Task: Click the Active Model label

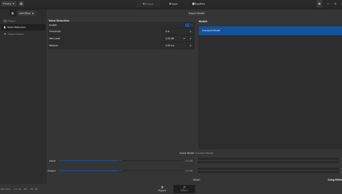Action: pos(187,153)
